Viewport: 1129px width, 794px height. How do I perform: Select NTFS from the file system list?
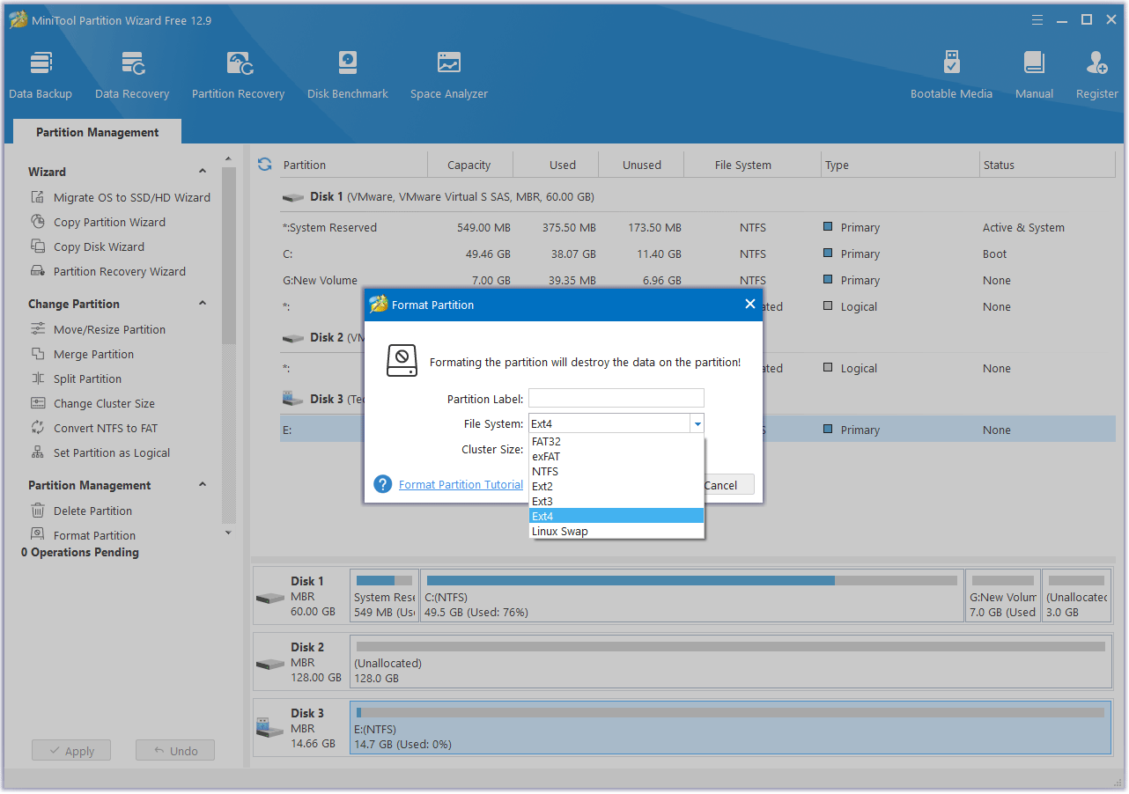click(x=616, y=472)
